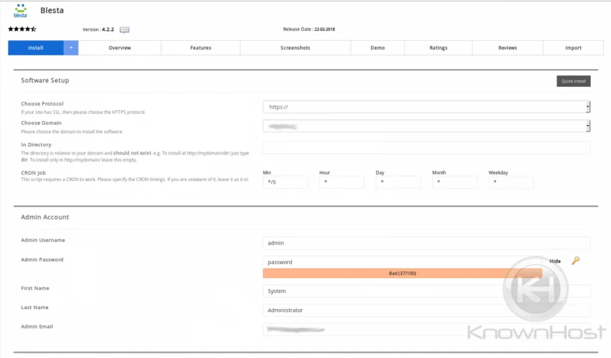Click the First Name field with System

[426, 291]
